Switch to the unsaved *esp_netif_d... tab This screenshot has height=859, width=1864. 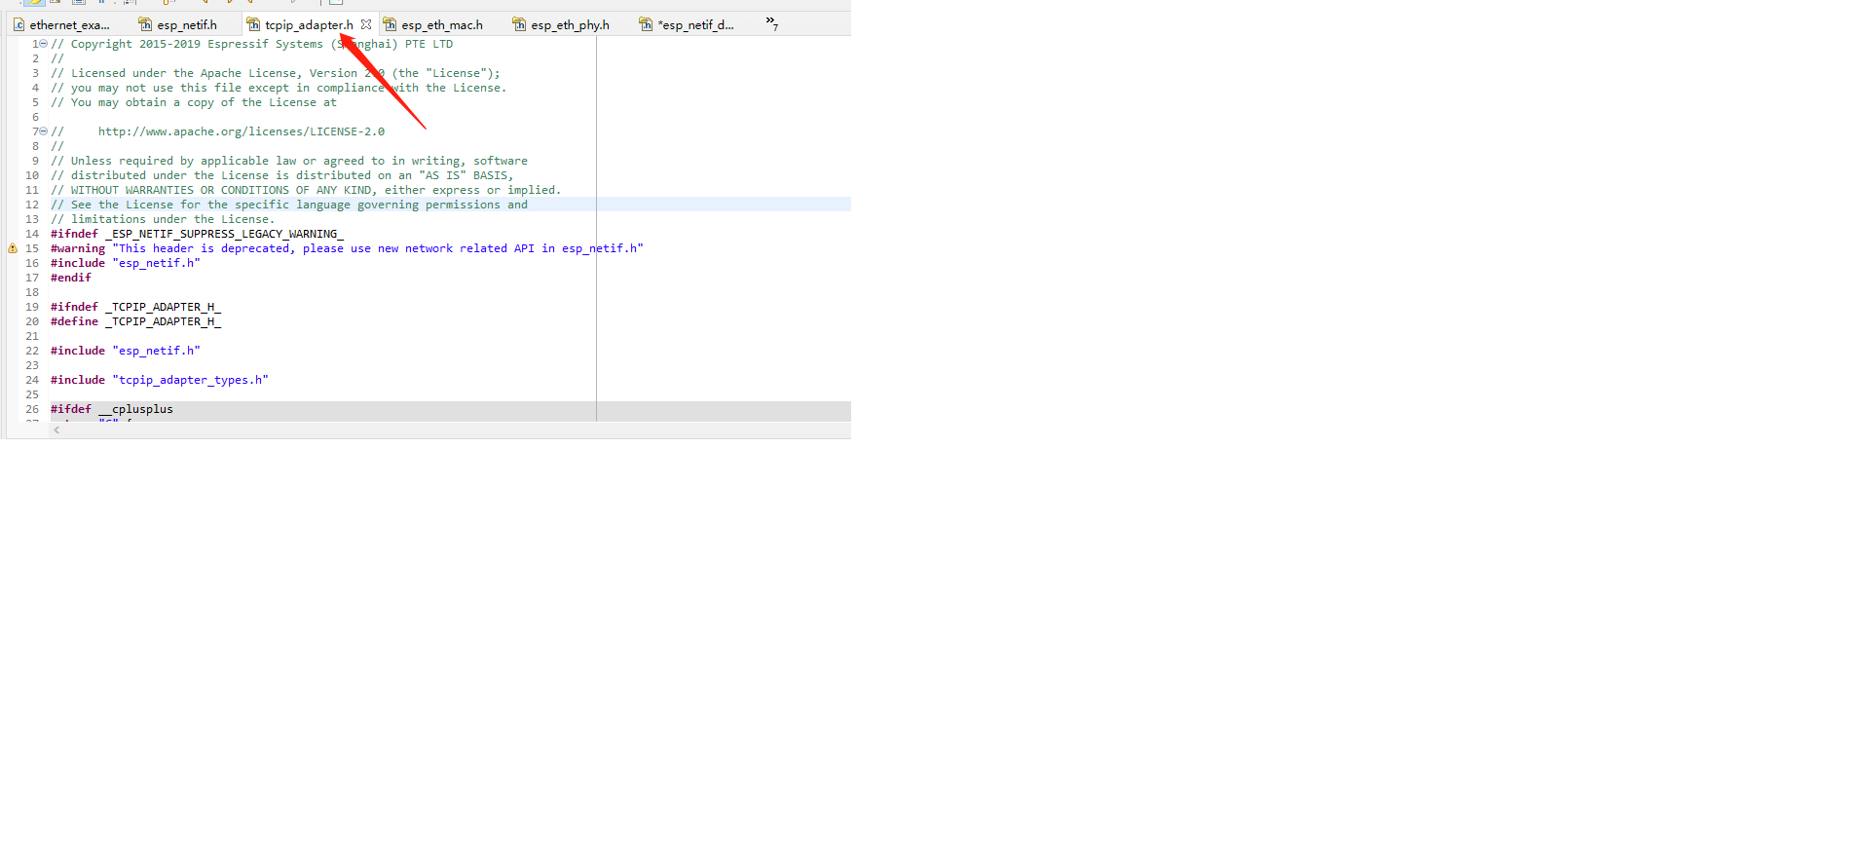coord(688,24)
